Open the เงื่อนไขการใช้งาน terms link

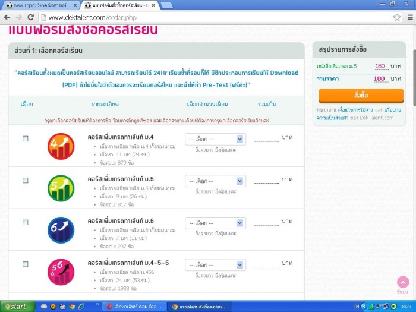pos(356,110)
